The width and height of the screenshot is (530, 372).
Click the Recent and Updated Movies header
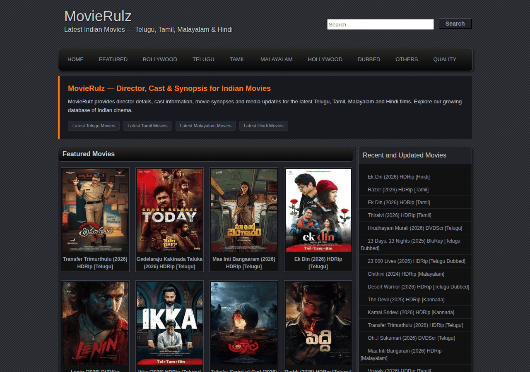coord(405,155)
